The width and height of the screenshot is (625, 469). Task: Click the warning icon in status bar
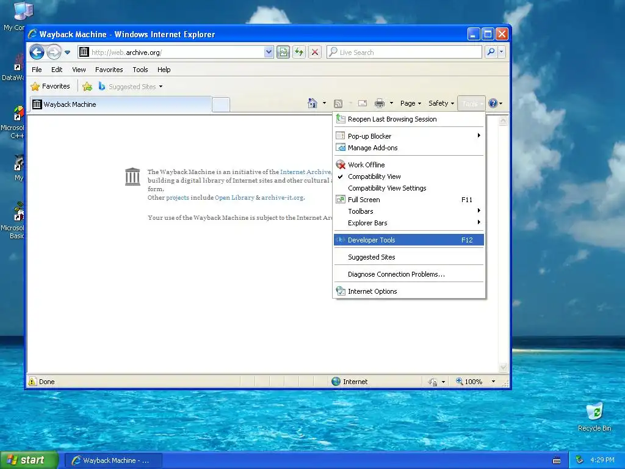(32, 381)
